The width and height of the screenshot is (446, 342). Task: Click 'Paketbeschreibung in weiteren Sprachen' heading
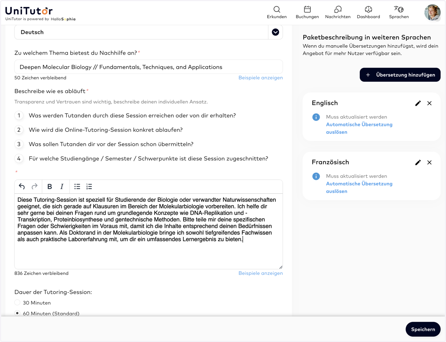click(x=367, y=37)
